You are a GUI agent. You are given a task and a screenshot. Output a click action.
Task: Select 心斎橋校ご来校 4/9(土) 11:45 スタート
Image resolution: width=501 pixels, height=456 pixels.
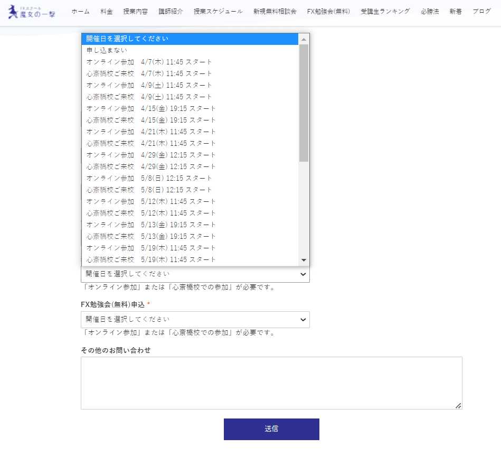click(190, 97)
